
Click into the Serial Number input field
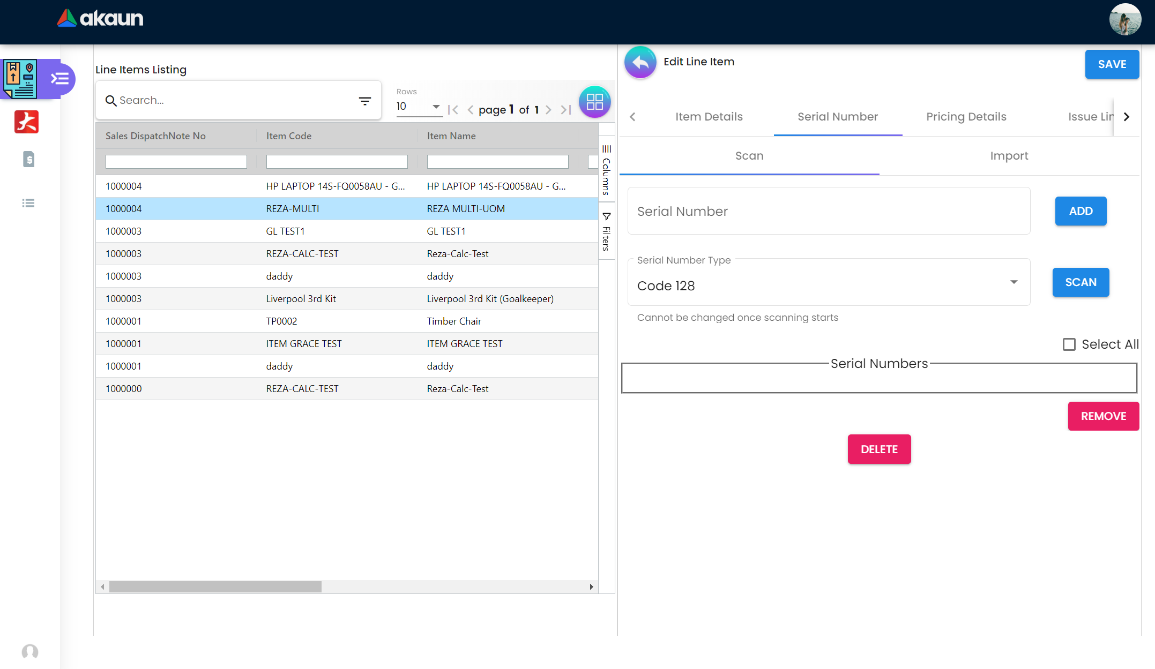(828, 211)
